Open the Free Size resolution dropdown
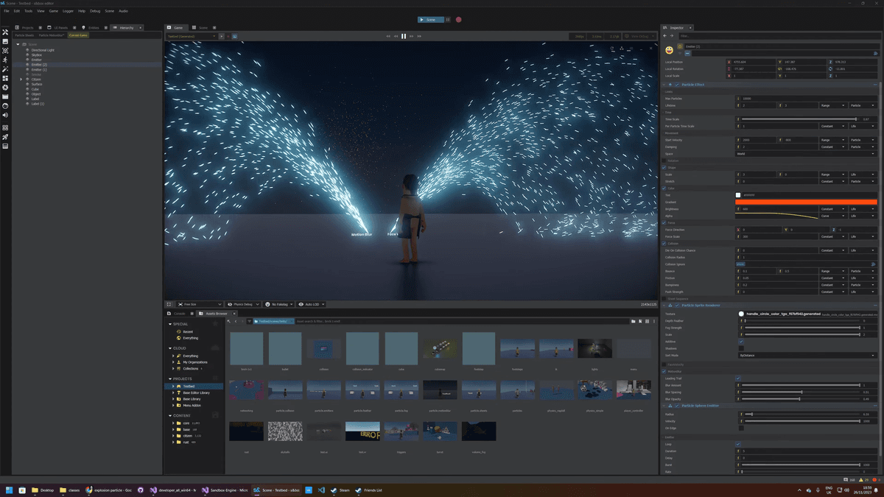Viewport: 884px width, 497px height. click(199, 304)
